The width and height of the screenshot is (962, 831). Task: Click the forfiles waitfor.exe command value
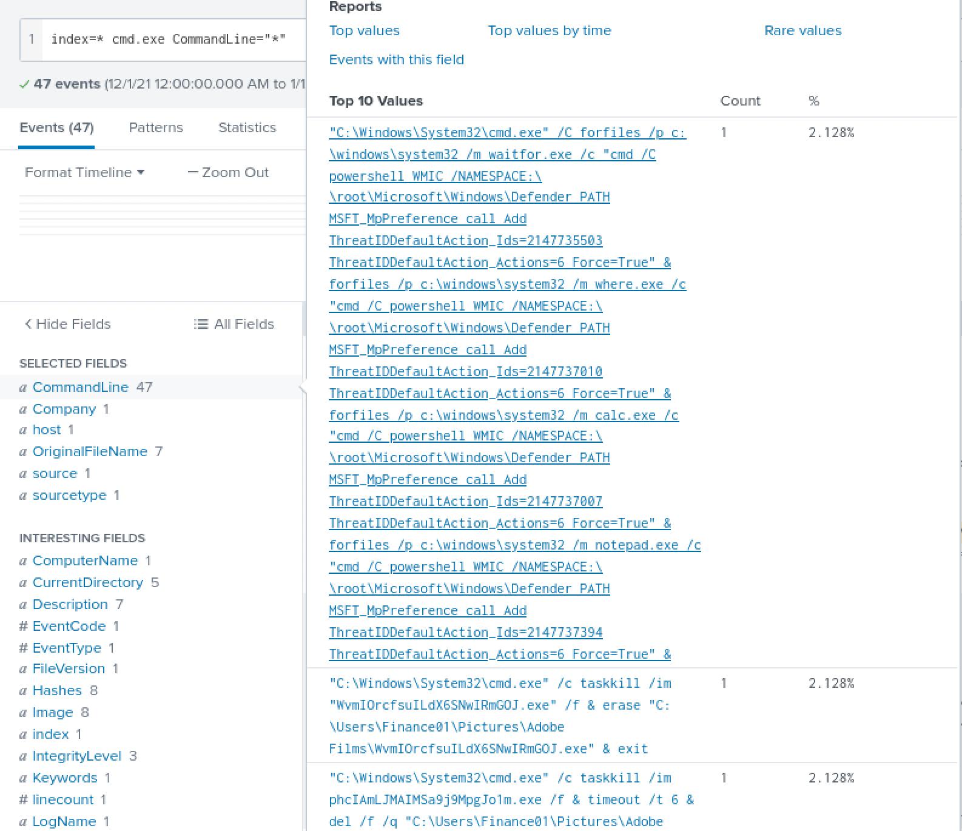[x=515, y=393]
